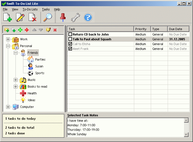The height and width of the screenshot is (142, 193).
Task: Click the blue Help question mark icon
Action: [88, 17]
